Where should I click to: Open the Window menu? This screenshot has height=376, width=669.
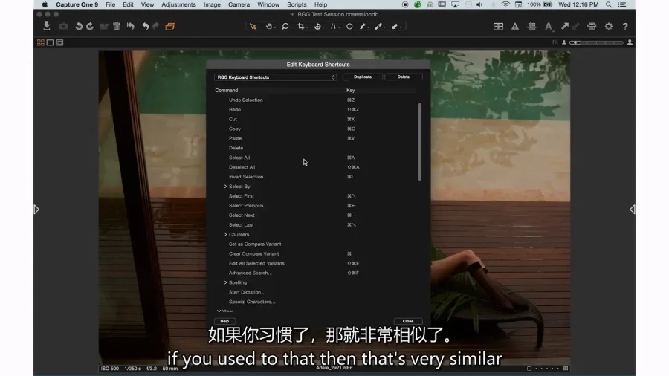(x=268, y=4)
